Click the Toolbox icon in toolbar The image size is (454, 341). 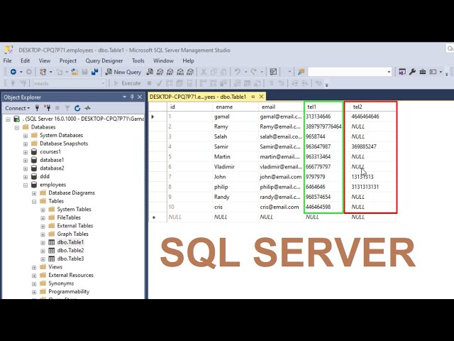pos(423,72)
